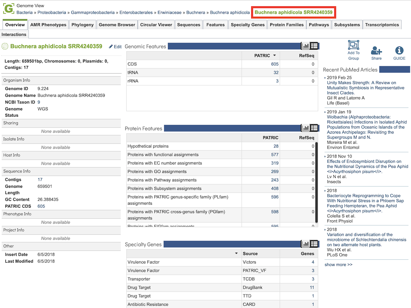Image resolution: width=411 pixels, height=308 pixels.
Task: Expand the 2018 Nov 10 article entry
Action: click(325, 157)
